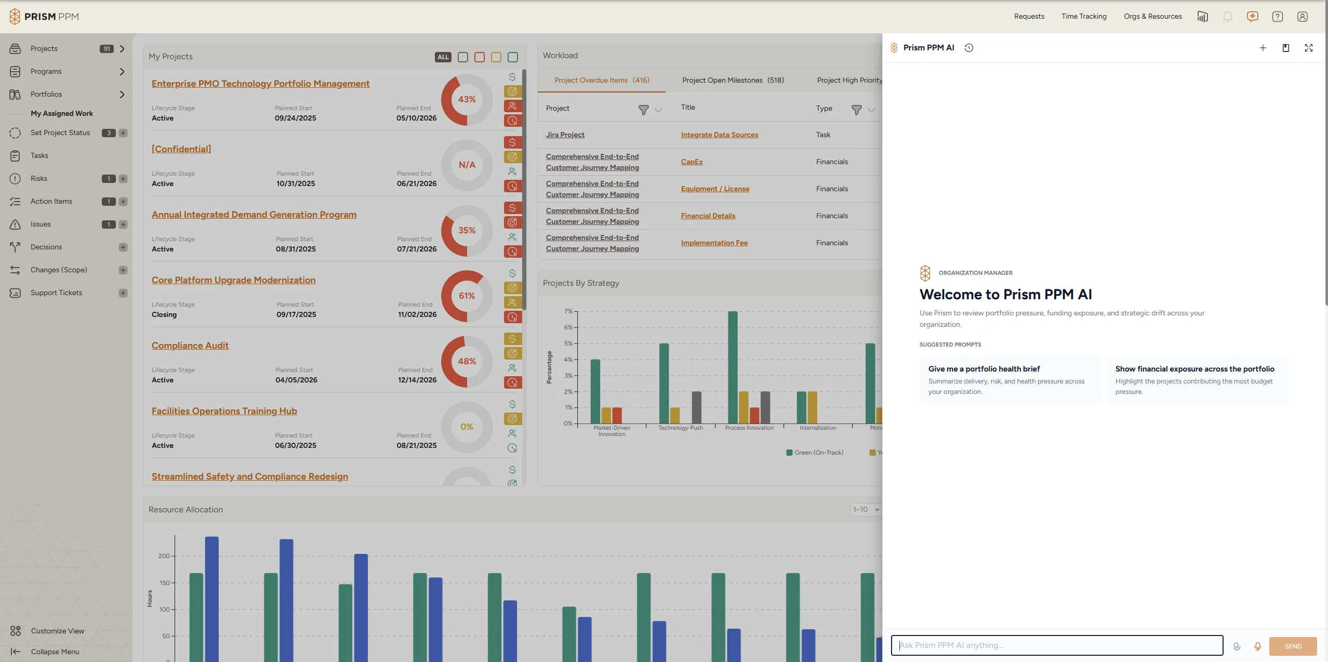Viewport: 1328px width, 662px height.
Task: Click Facilities Operations green schedule clock icon
Action: coord(512,448)
